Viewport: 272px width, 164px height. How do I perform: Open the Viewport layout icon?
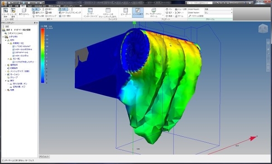tap(126, 10)
